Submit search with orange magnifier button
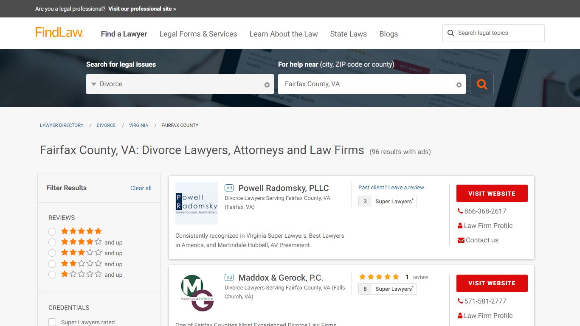 pyautogui.click(x=482, y=84)
